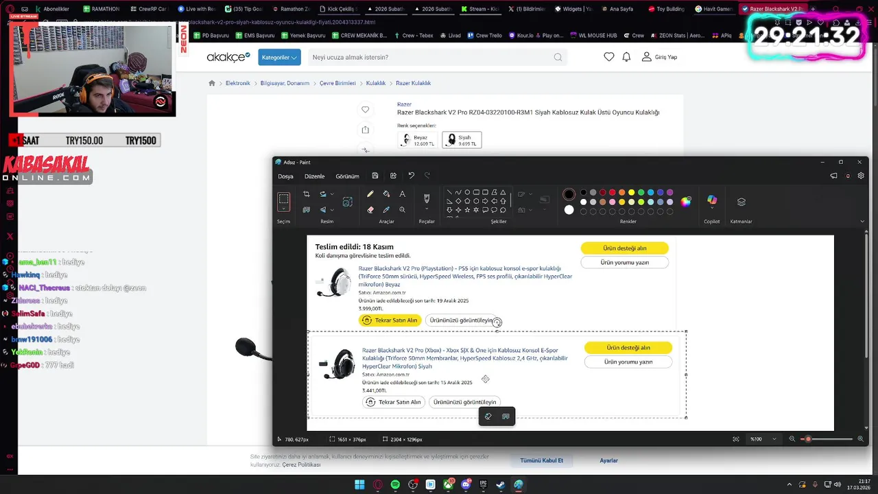This screenshot has width=878, height=494.
Task: Click the akakçe notifications bell icon
Action: click(626, 57)
